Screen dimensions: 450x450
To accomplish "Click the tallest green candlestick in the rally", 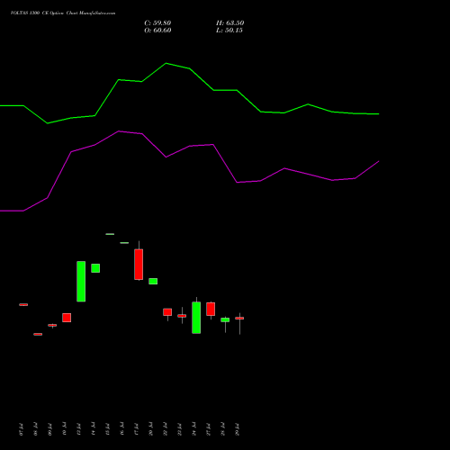I will pos(81,282).
